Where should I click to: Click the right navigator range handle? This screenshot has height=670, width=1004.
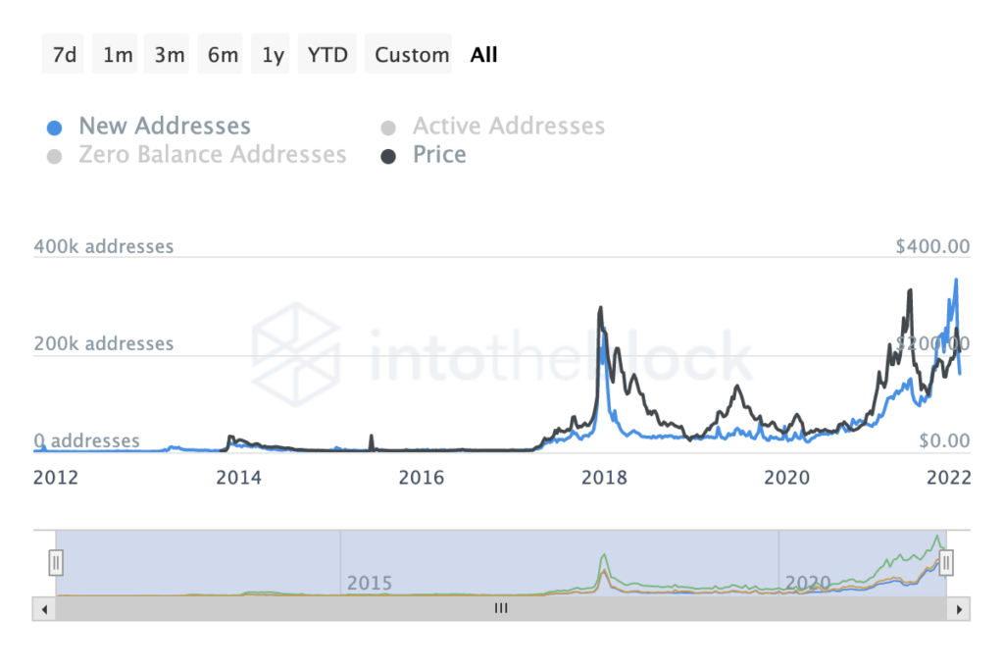point(946,563)
